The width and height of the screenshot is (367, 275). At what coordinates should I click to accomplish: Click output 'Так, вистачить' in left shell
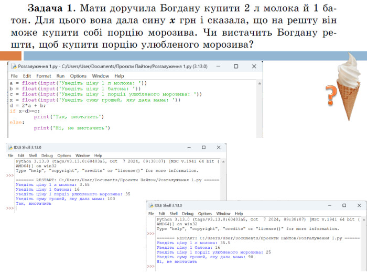(x=34, y=203)
